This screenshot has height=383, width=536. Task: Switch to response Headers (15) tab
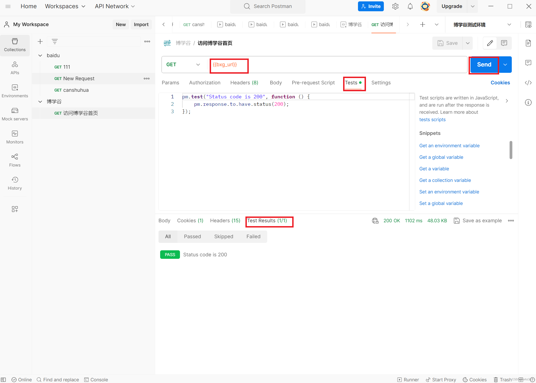click(225, 221)
